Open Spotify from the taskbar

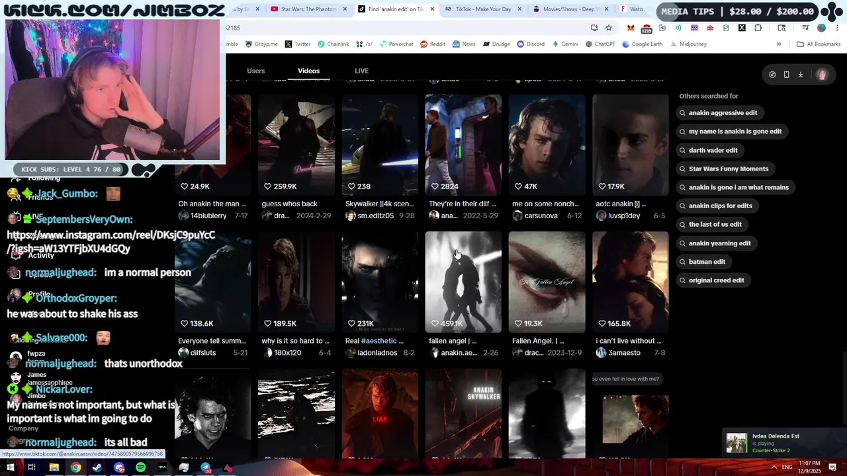(x=140, y=467)
